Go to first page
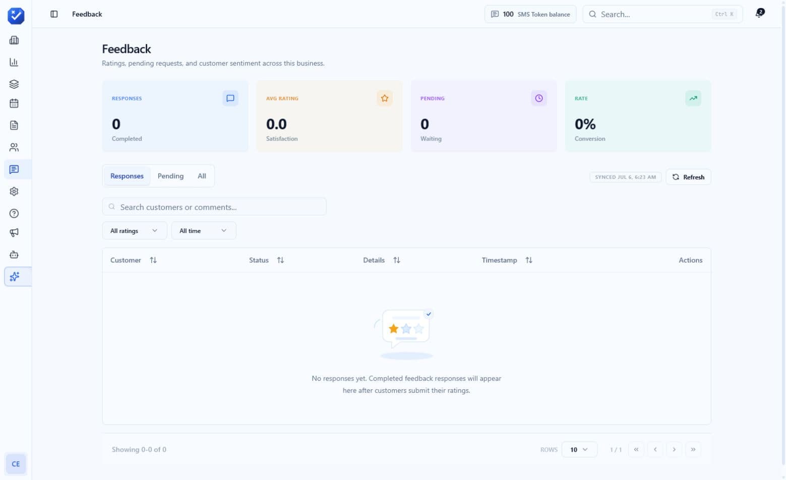786x480 pixels. [x=636, y=449]
